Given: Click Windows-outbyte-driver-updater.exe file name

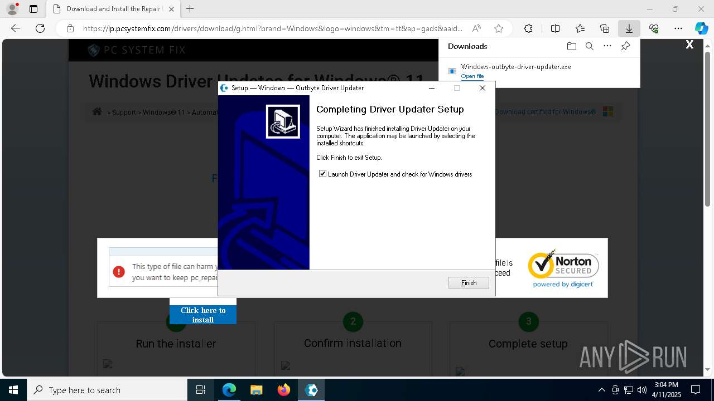Looking at the screenshot, I should coord(516,66).
